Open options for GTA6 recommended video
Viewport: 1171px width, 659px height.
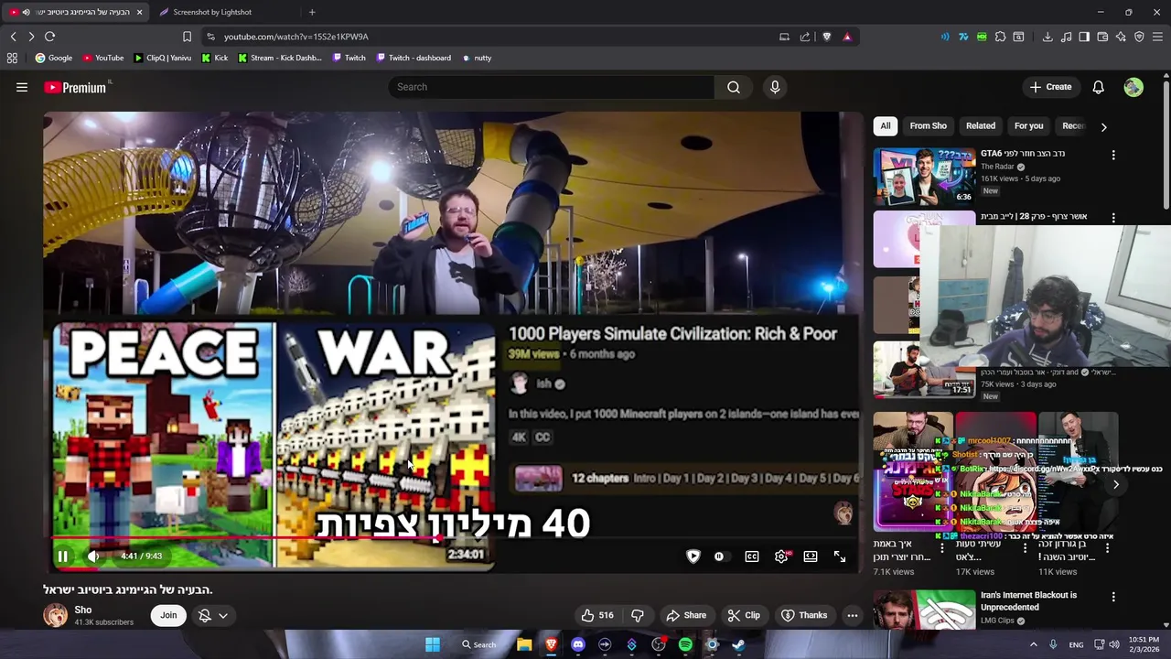[1113, 155]
